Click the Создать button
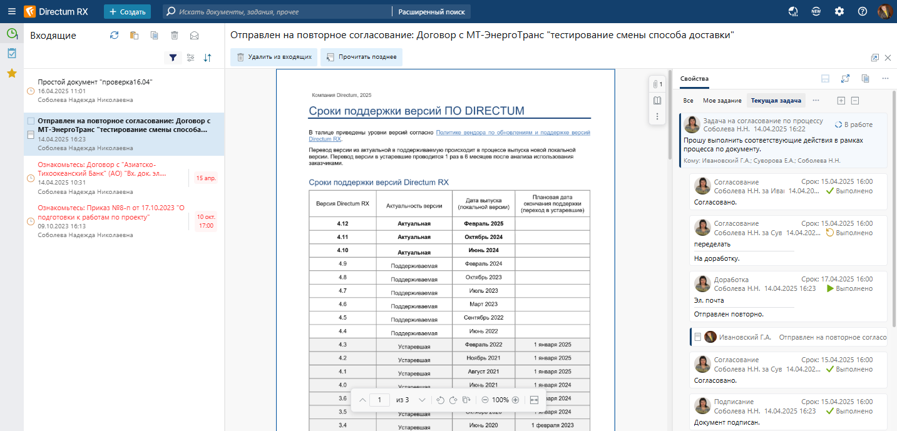 (x=127, y=11)
